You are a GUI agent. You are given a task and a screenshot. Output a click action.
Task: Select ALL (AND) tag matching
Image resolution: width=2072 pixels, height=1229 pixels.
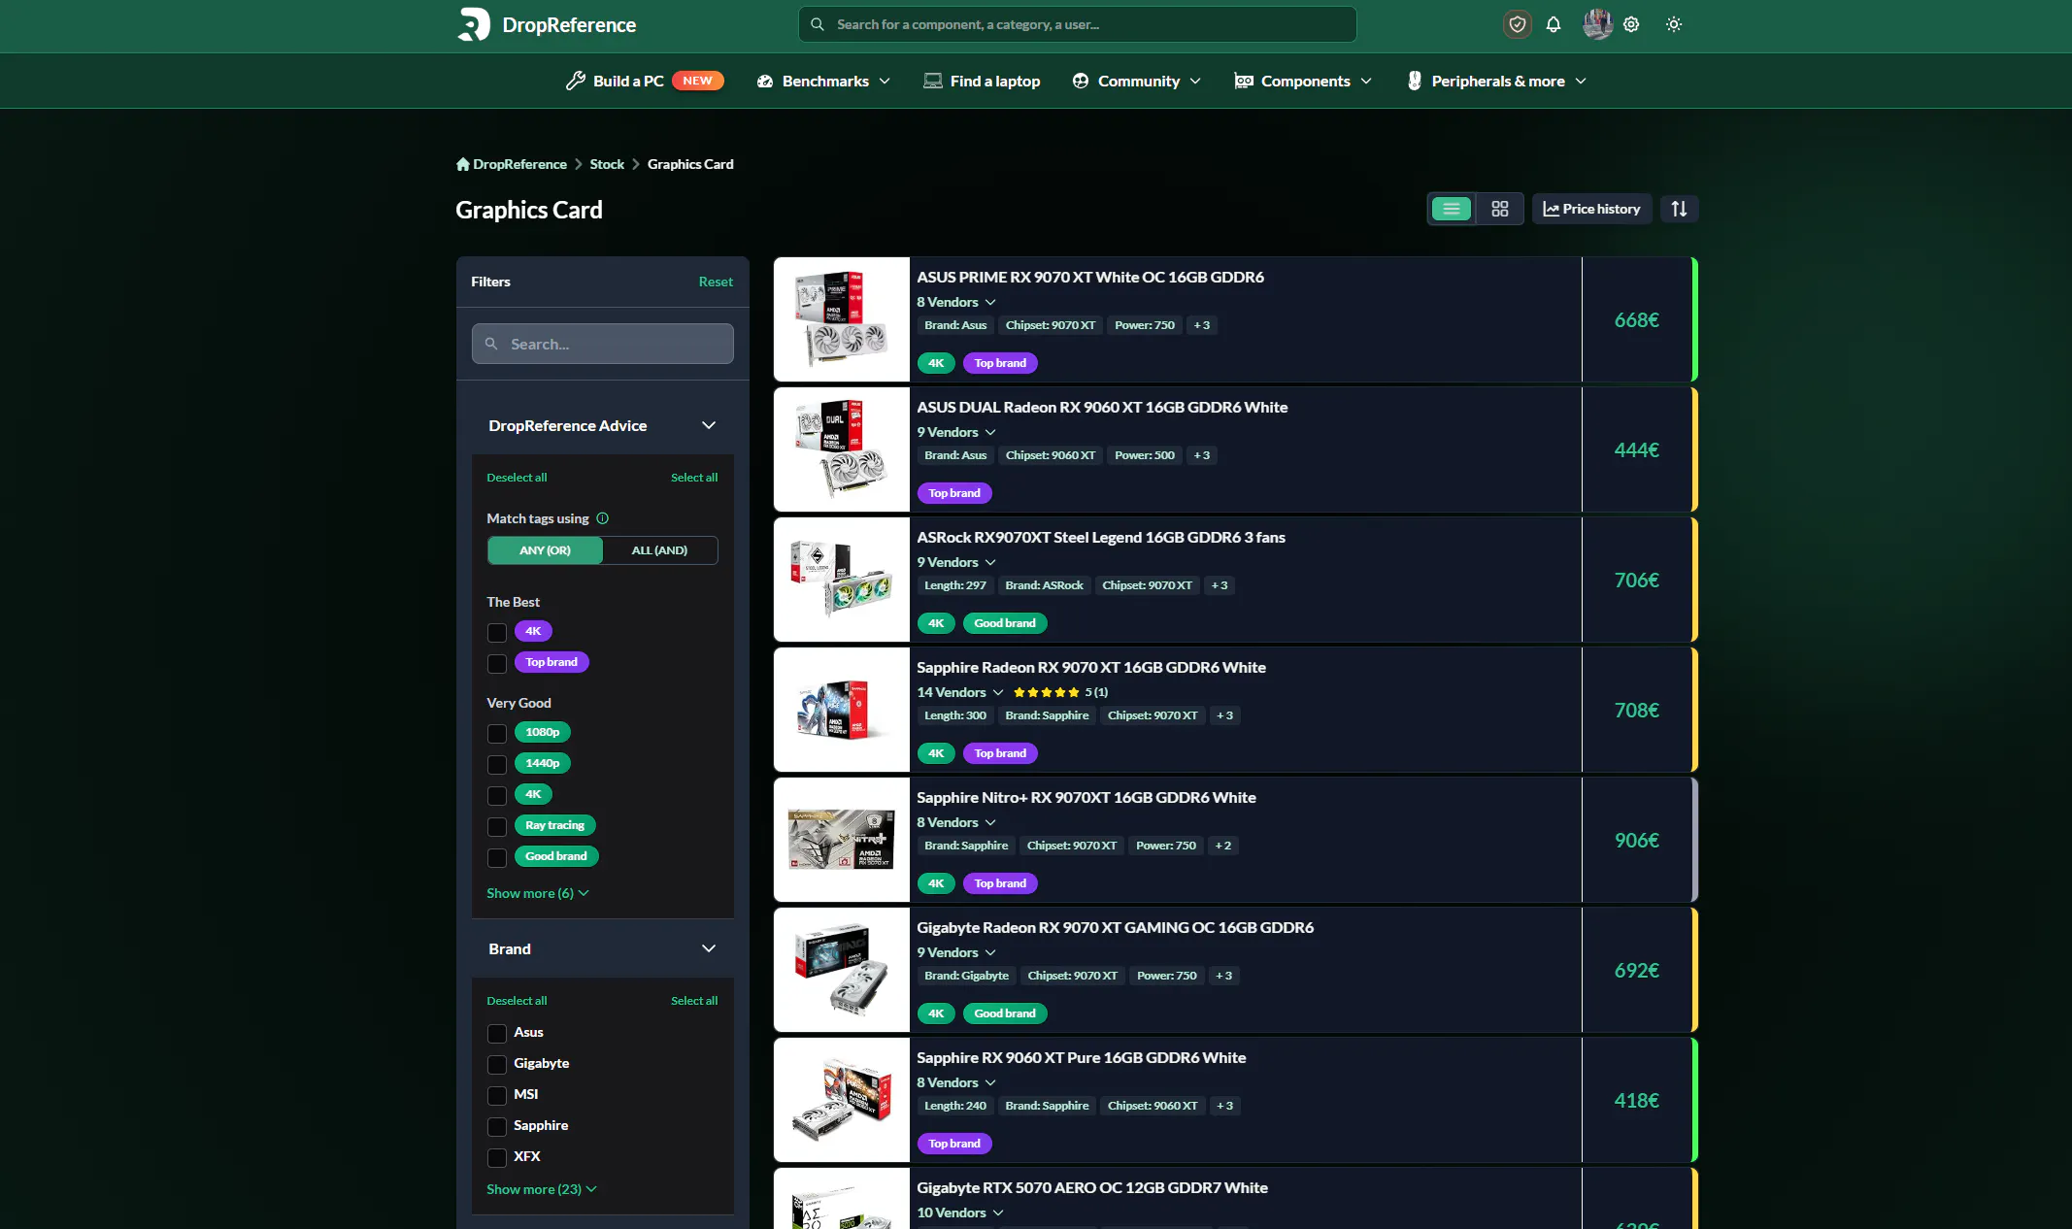coord(659,550)
